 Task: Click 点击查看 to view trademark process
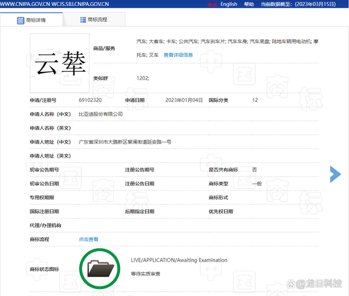pyautogui.click(x=88, y=239)
